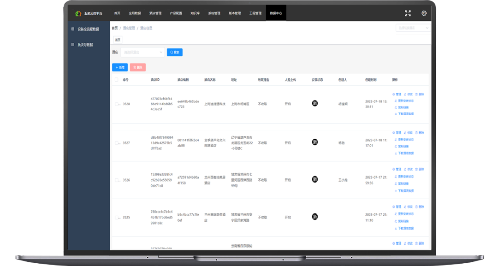Click the blue 搜索 button
This screenshot has width=498, height=266.
click(175, 52)
